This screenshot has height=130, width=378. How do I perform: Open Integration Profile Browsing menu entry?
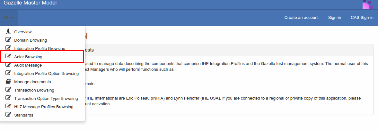40,48
